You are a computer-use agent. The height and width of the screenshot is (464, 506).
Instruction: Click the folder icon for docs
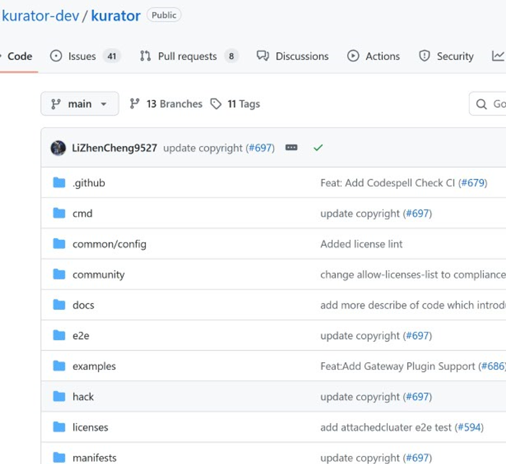59,304
